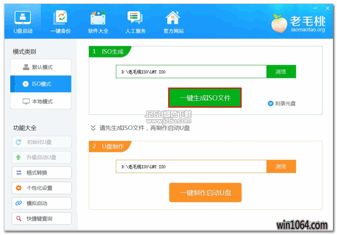Open 快捷键查询 function

[x=41, y=219]
